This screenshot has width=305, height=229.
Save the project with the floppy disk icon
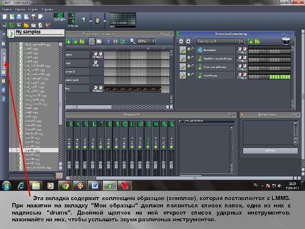click(x=33, y=17)
